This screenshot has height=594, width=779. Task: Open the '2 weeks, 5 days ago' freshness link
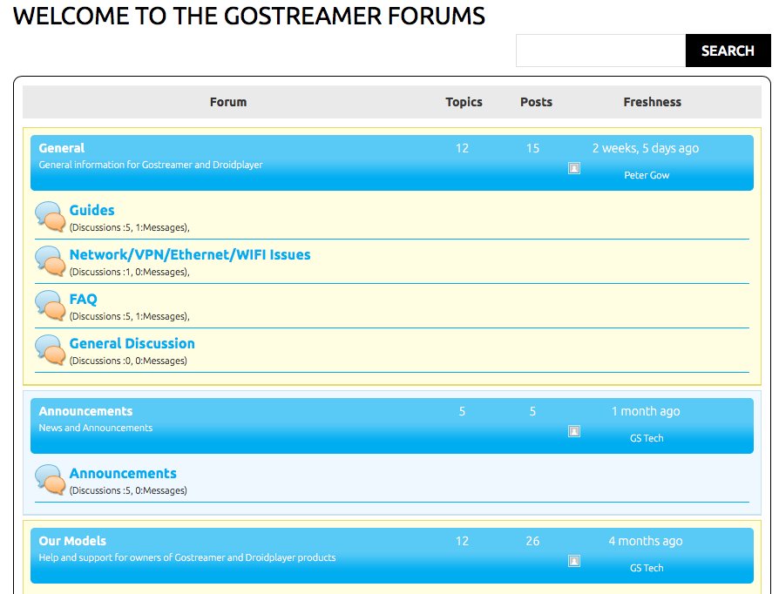coord(646,148)
